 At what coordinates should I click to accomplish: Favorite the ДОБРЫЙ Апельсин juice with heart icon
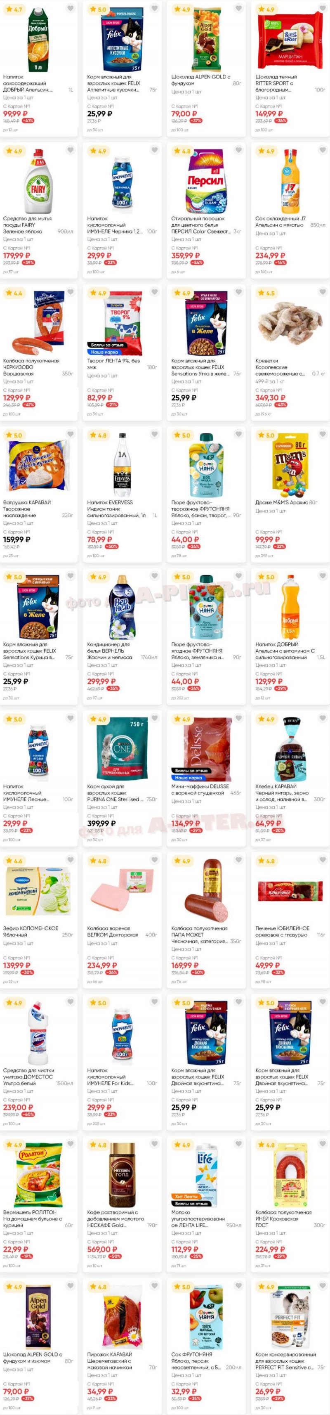coord(70,9)
